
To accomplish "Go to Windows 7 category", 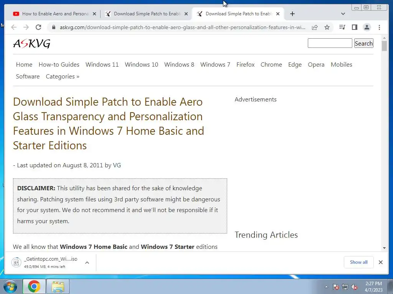I will [x=215, y=64].
